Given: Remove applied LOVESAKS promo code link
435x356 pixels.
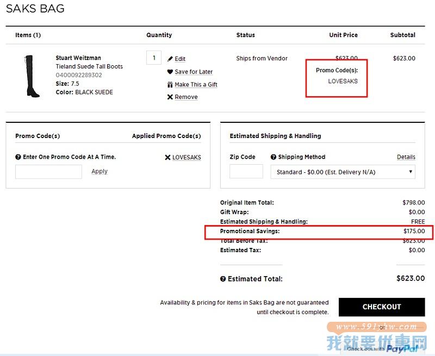Looking at the screenshot, I should (x=187, y=158).
